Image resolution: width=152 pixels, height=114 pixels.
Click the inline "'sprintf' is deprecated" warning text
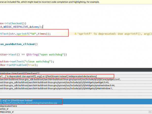click(x=114, y=34)
